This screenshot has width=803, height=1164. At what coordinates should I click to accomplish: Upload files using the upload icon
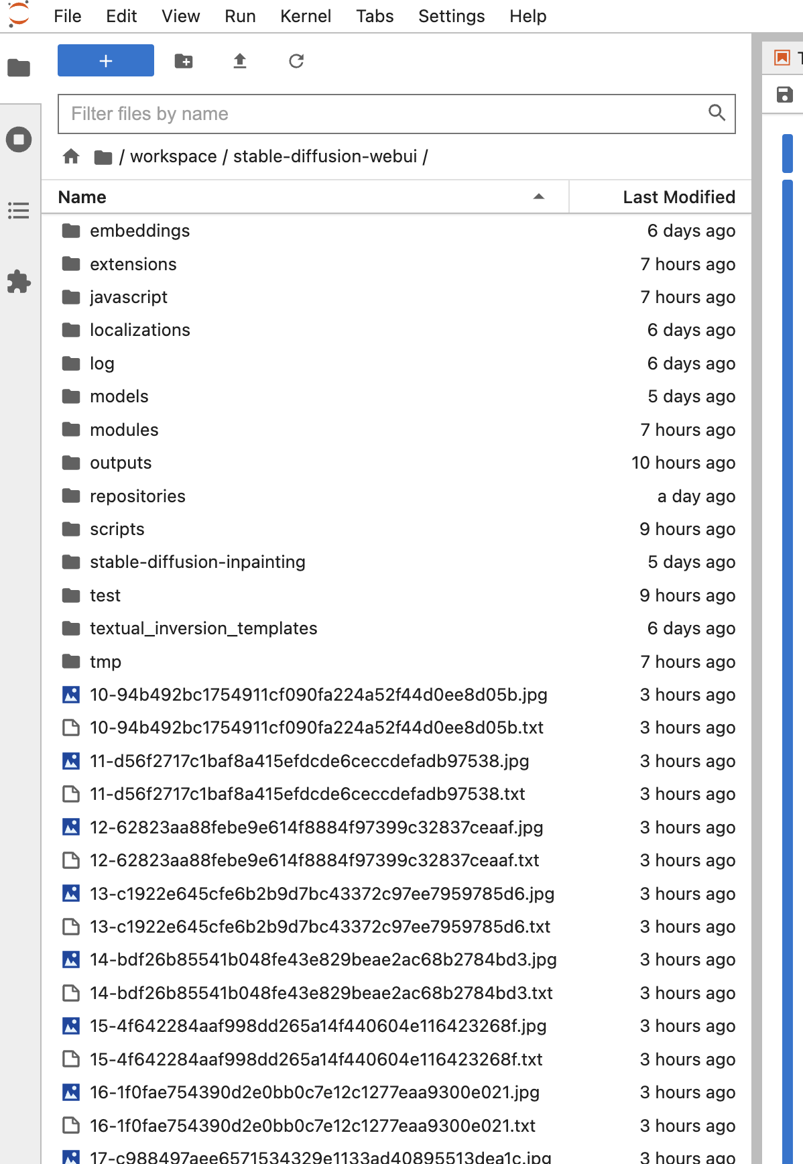(x=239, y=60)
